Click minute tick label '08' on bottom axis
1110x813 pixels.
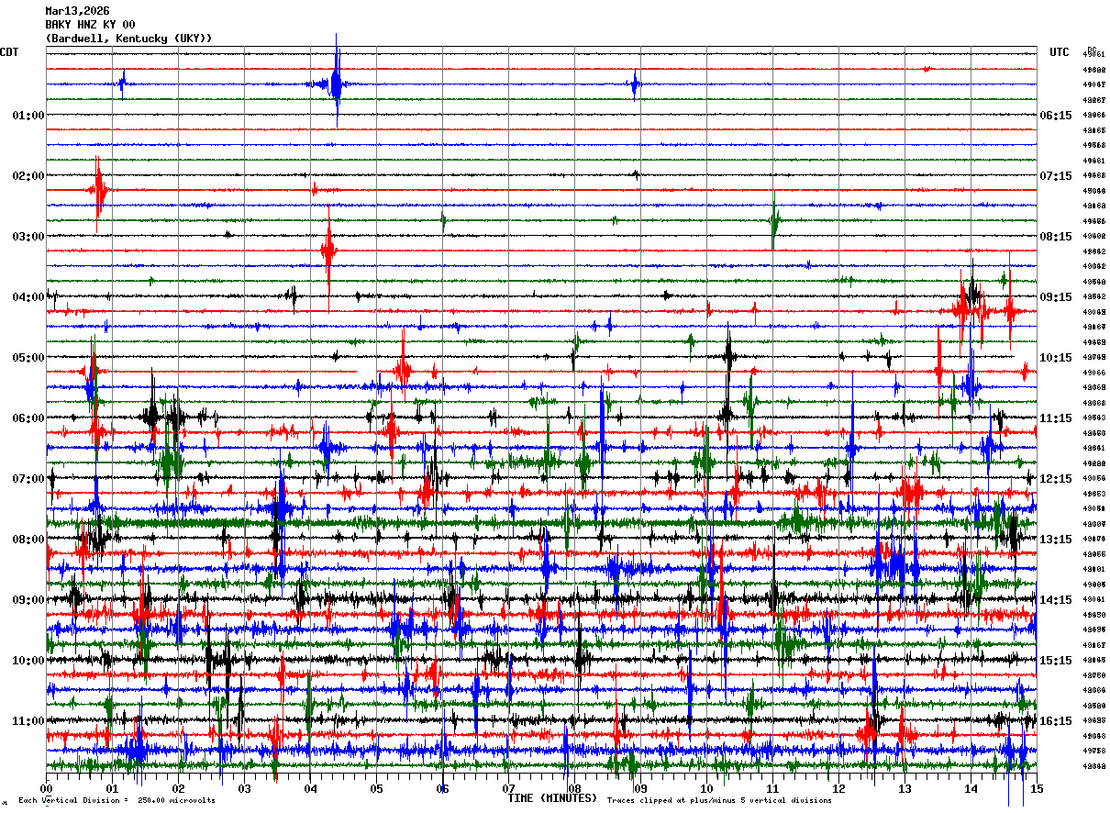pyautogui.click(x=574, y=789)
